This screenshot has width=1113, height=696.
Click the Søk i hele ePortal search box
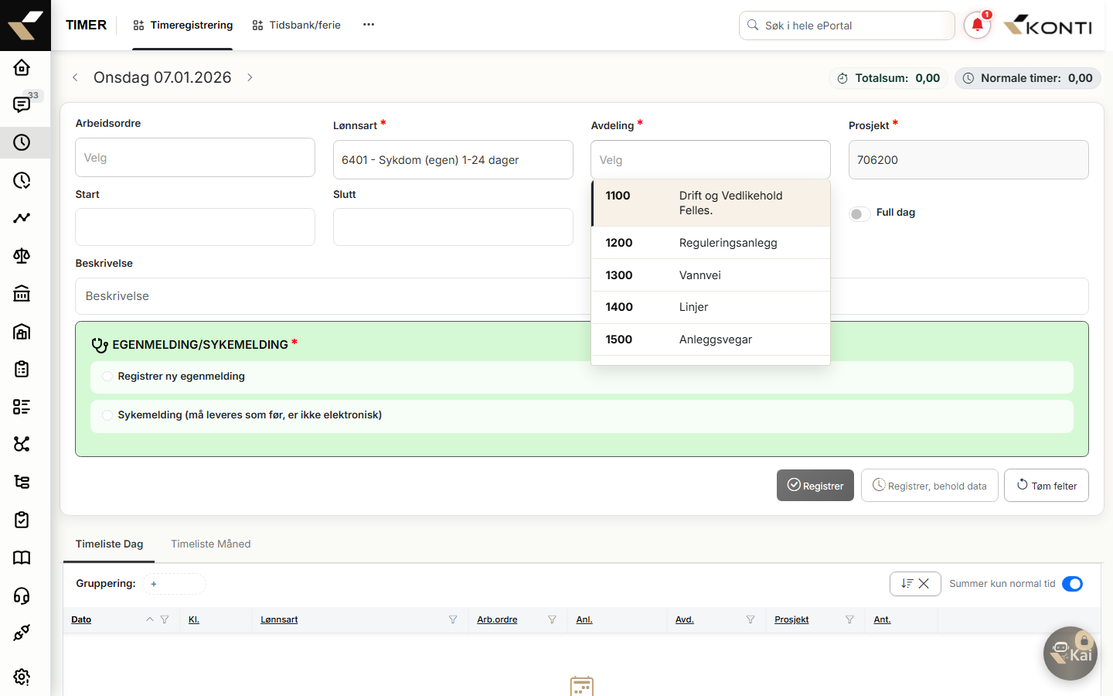(847, 26)
